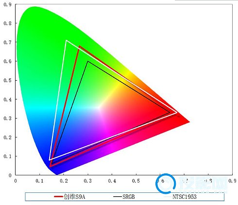The width and height of the screenshot is (238, 205).
Task: Select the NTSC1953 legend label
Action: click(x=185, y=197)
